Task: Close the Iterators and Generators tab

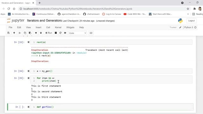Action: (33, 3)
